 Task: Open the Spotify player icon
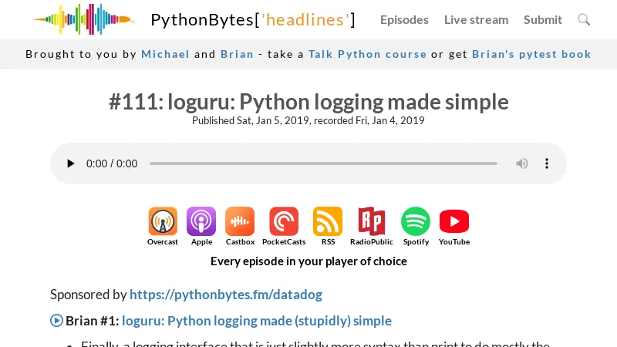coord(416,221)
